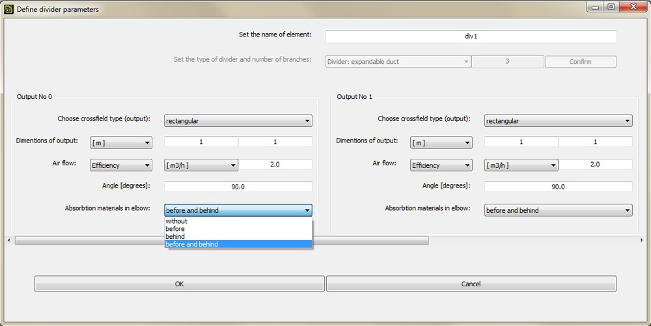This screenshot has height=326, width=651.
Task: Click Output No 1 second dimension field
Action: tap(596, 142)
